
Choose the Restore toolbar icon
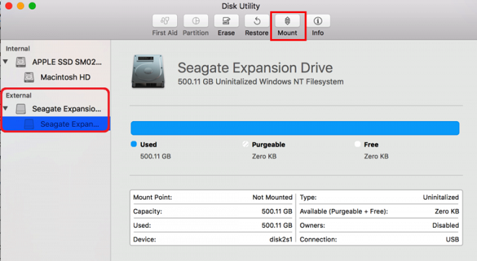[257, 21]
